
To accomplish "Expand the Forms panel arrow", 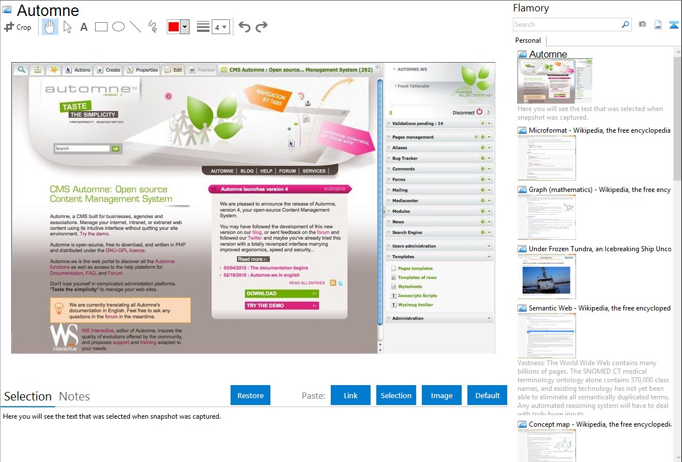I will tap(490, 179).
